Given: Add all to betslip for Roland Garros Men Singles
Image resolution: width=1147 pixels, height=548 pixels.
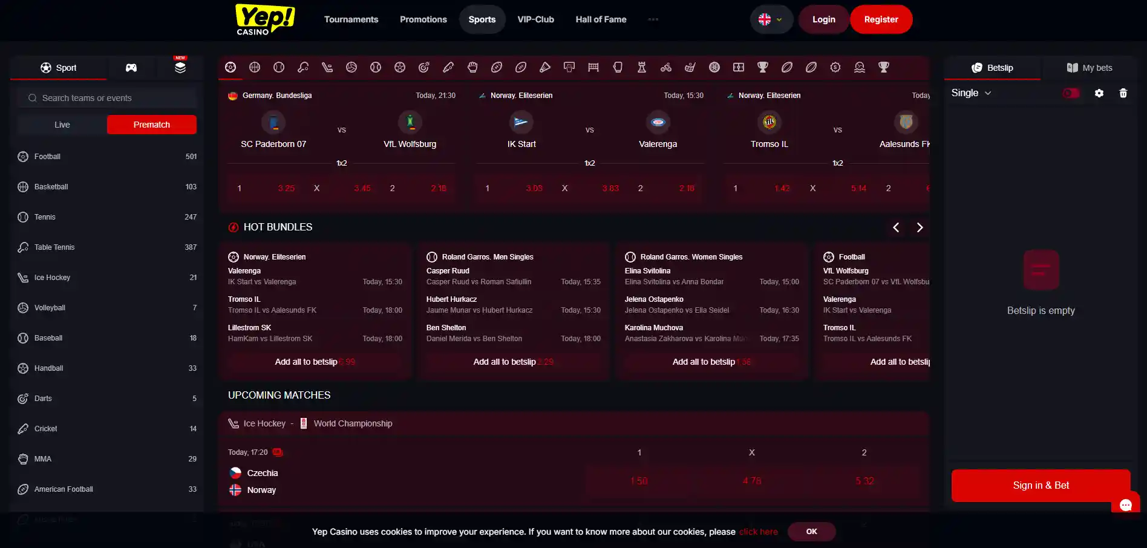Looking at the screenshot, I should [x=514, y=362].
